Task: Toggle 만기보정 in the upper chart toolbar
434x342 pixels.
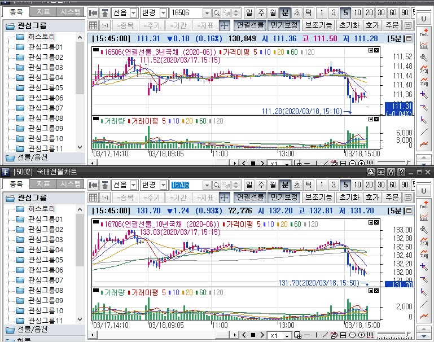Action: pos(283,25)
